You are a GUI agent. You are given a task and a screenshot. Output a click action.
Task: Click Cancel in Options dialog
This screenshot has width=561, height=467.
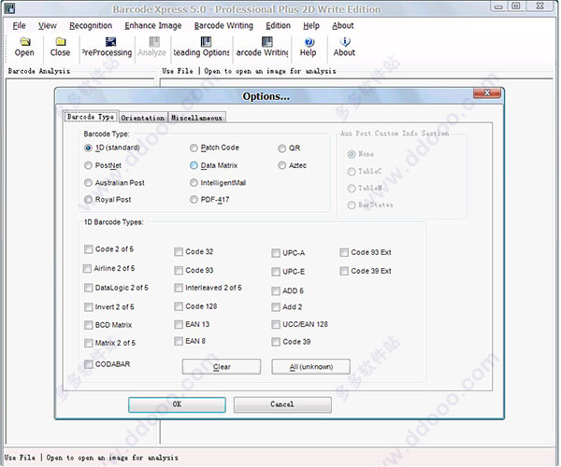click(282, 404)
